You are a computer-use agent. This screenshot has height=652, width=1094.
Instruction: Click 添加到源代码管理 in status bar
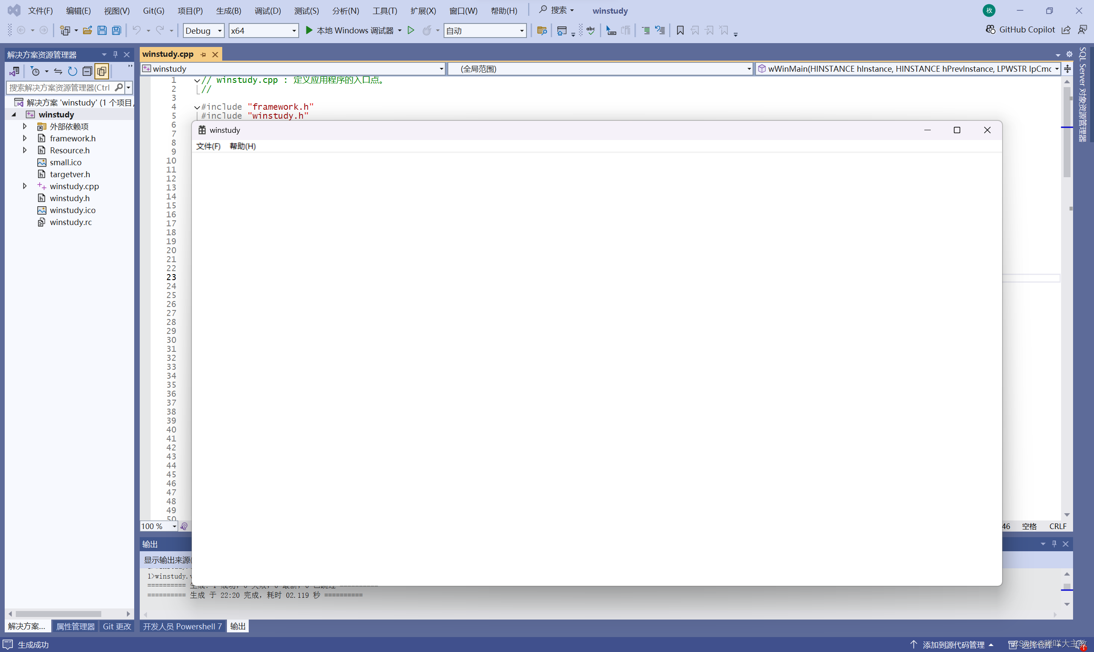(953, 645)
